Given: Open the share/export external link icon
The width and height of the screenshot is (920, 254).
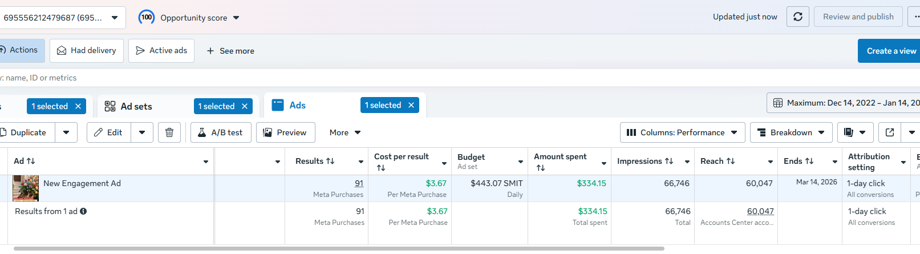Looking at the screenshot, I should (x=890, y=132).
